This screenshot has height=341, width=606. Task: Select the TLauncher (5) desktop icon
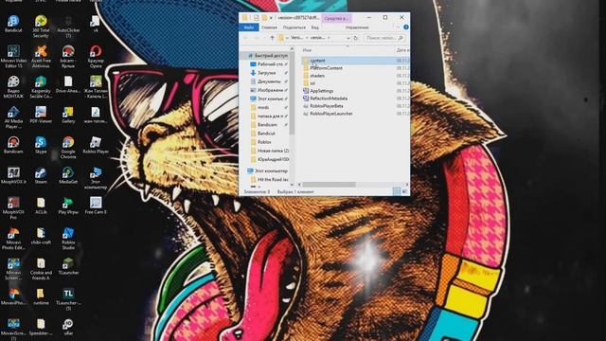pos(68,299)
